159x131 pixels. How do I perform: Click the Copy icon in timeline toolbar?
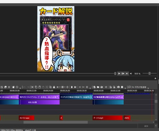[x=36, y=87]
